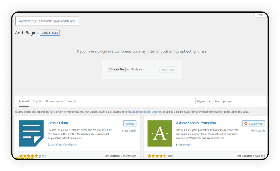
Task: Open the Keyword search type dropdown
Action: pos(203,101)
